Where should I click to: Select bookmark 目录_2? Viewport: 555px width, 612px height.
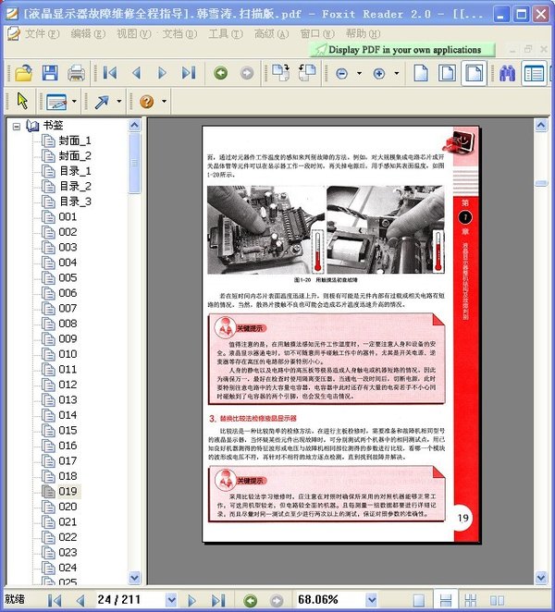[75, 186]
